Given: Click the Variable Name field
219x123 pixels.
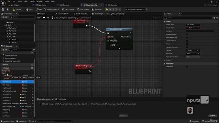Looking at the screenshot, I should coord(193,25).
